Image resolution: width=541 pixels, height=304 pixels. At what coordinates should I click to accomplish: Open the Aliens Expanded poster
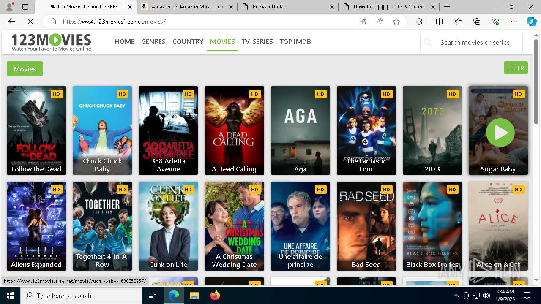click(36, 226)
